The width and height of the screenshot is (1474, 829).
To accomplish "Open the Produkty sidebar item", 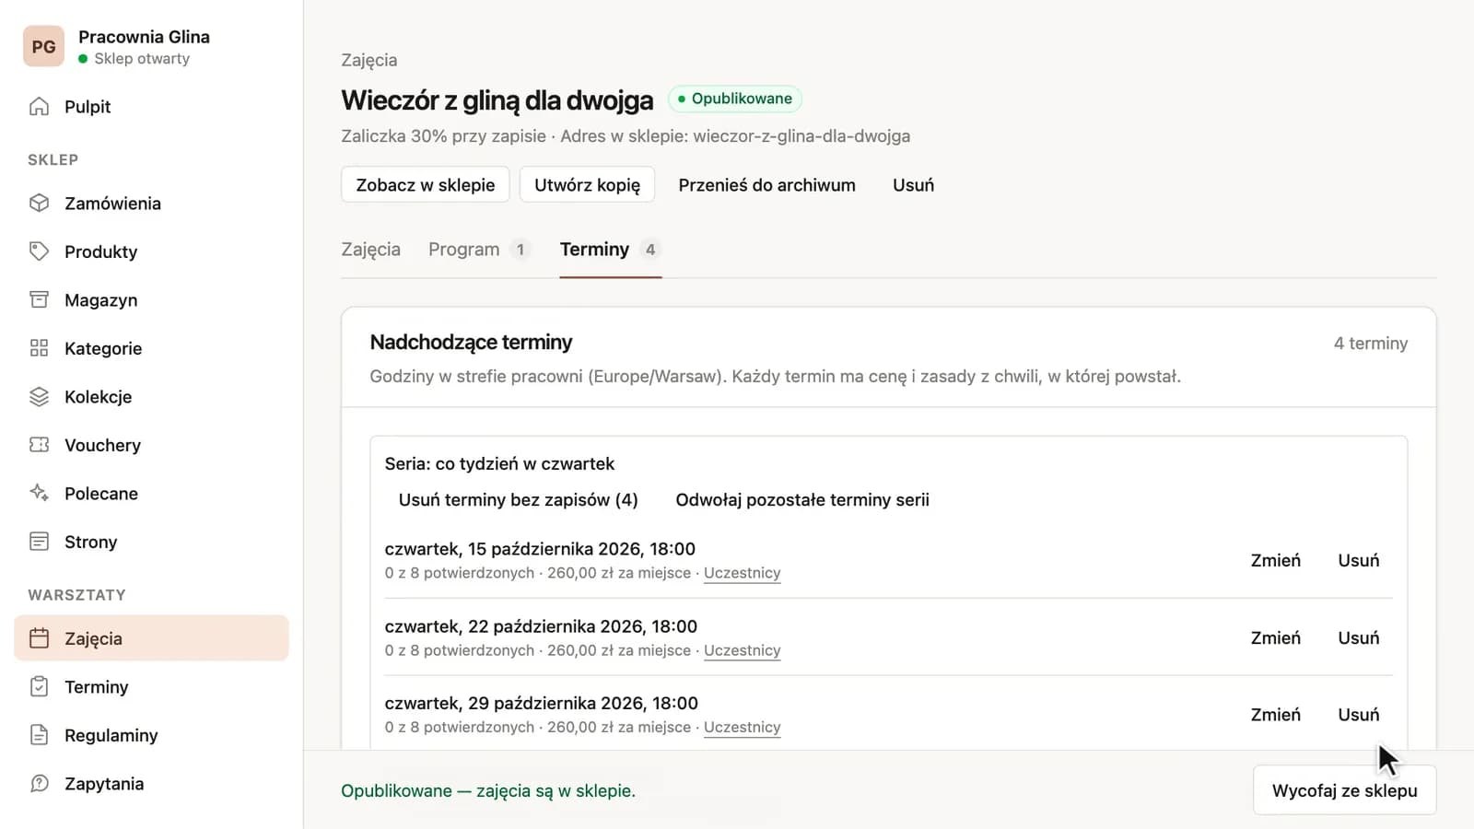I will [x=151, y=251].
